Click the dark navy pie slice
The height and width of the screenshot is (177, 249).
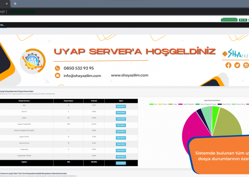click(x=202, y=116)
